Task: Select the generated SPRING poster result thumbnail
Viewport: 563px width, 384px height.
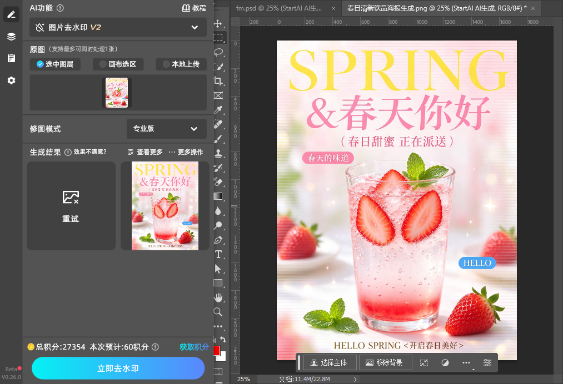Action: pyautogui.click(x=165, y=206)
